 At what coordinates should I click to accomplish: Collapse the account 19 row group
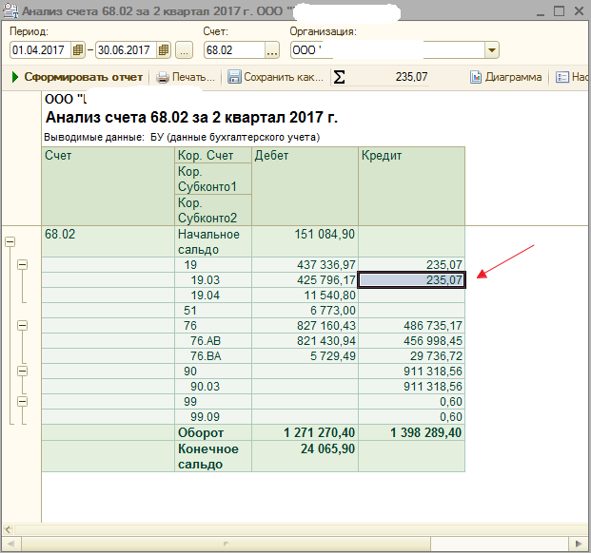(22, 264)
